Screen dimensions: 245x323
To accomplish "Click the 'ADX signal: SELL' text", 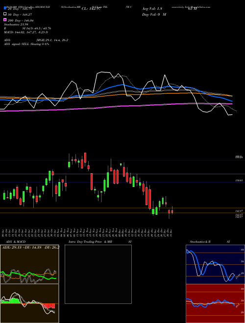I will coord(17,44).
